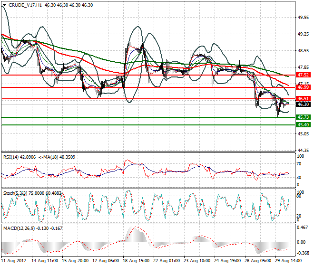The image size is (314, 266).
Task: Click the CRUDE_V17,H1 chart title text
Action: (x=25, y=5)
